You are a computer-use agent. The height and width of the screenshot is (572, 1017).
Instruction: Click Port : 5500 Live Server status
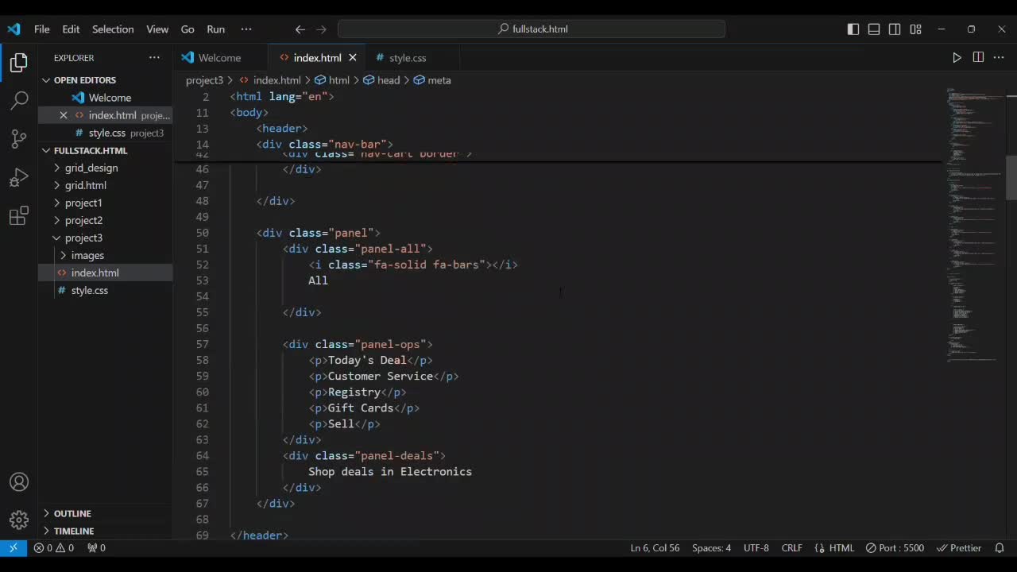[x=895, y=547]
